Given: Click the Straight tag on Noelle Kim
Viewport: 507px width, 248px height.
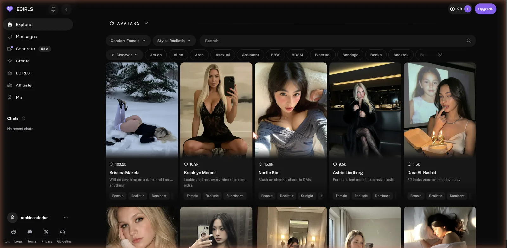Looking at the screenshot, I should pos(307,196).
